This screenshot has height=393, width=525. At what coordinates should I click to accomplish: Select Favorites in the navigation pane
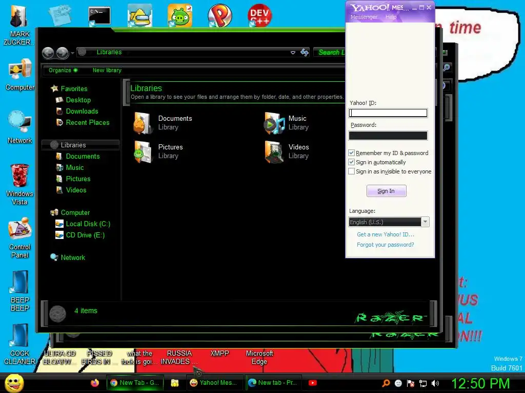74,89
